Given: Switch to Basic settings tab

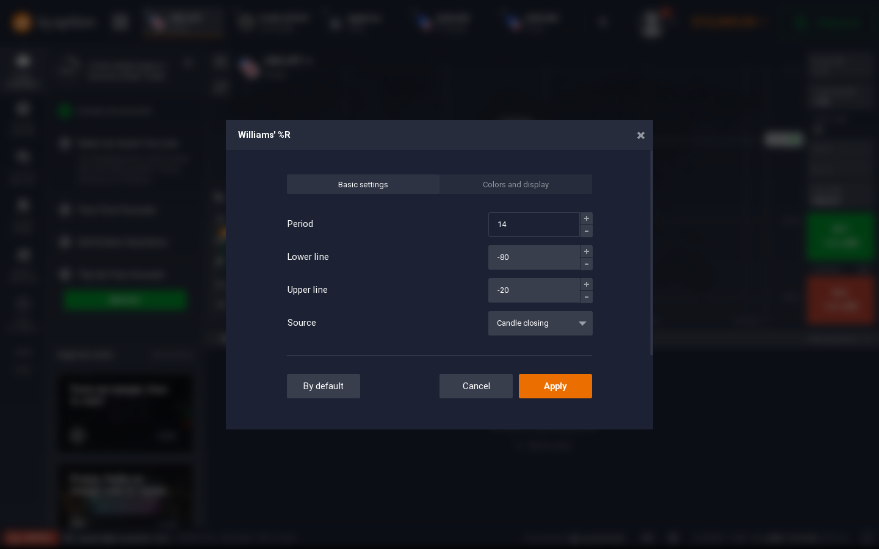Looking at the screenshot, I should (x=363, y=184).
